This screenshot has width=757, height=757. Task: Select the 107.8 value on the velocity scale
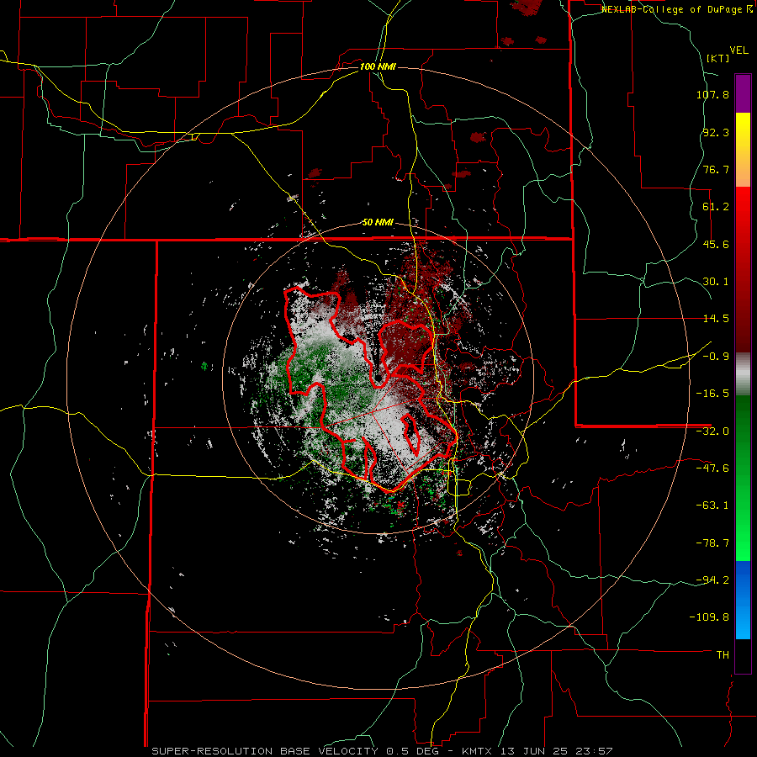(x=712, y=94)
